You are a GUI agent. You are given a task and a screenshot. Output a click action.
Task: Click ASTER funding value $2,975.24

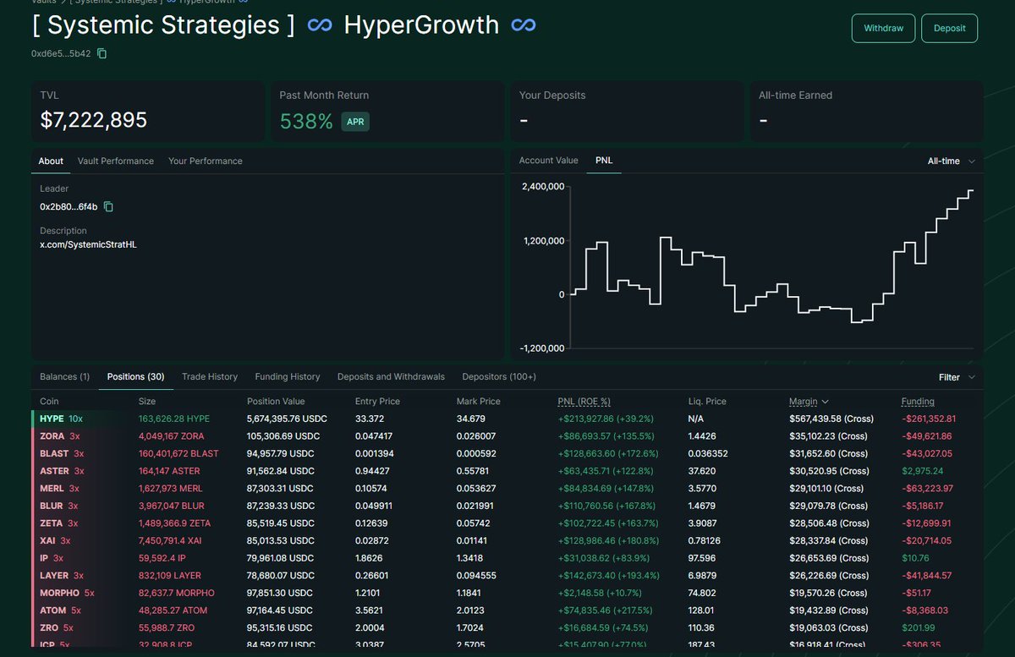pos(922,471)
